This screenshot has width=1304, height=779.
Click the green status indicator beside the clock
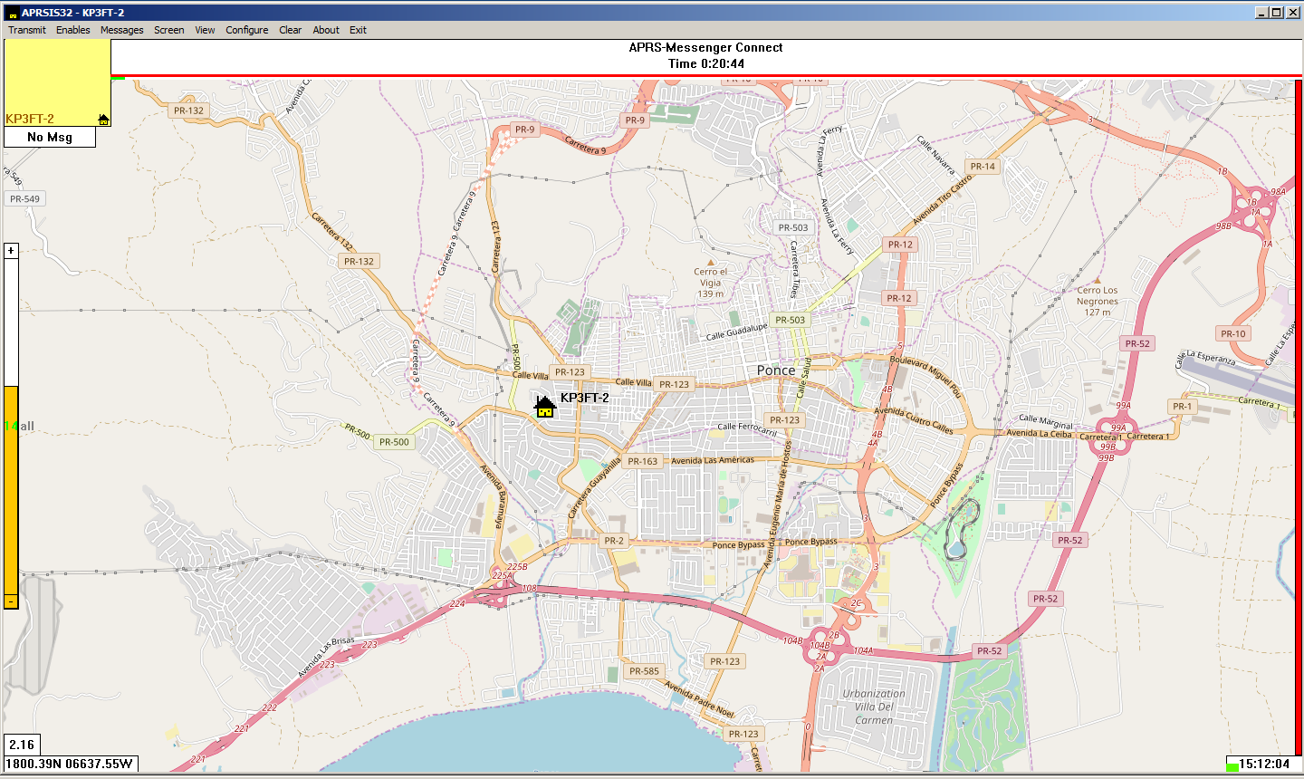[x=1232, y=767]
